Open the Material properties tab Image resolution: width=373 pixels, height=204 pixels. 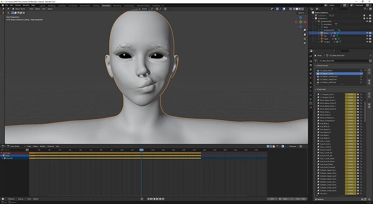[x=311, y=108]
